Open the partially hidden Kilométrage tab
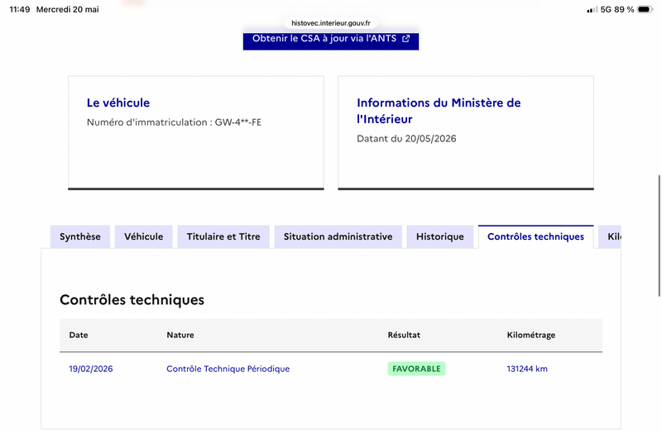Image resolution: width=662 pixels, height=434 pixels. pyautogui.click(x=610, y=236)
